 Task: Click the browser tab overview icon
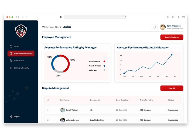point(183,17)
